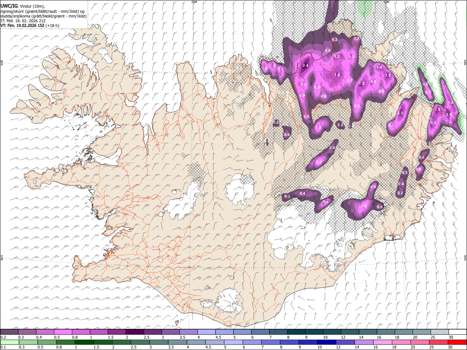Screen dimensions: 467x350
Task: Click the 1.6 value on the map
Action: [337, 75]
